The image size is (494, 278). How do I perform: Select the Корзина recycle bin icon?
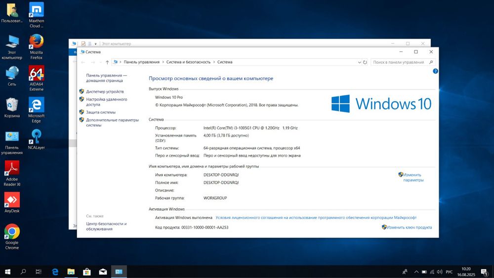click(x=12, y=108)
